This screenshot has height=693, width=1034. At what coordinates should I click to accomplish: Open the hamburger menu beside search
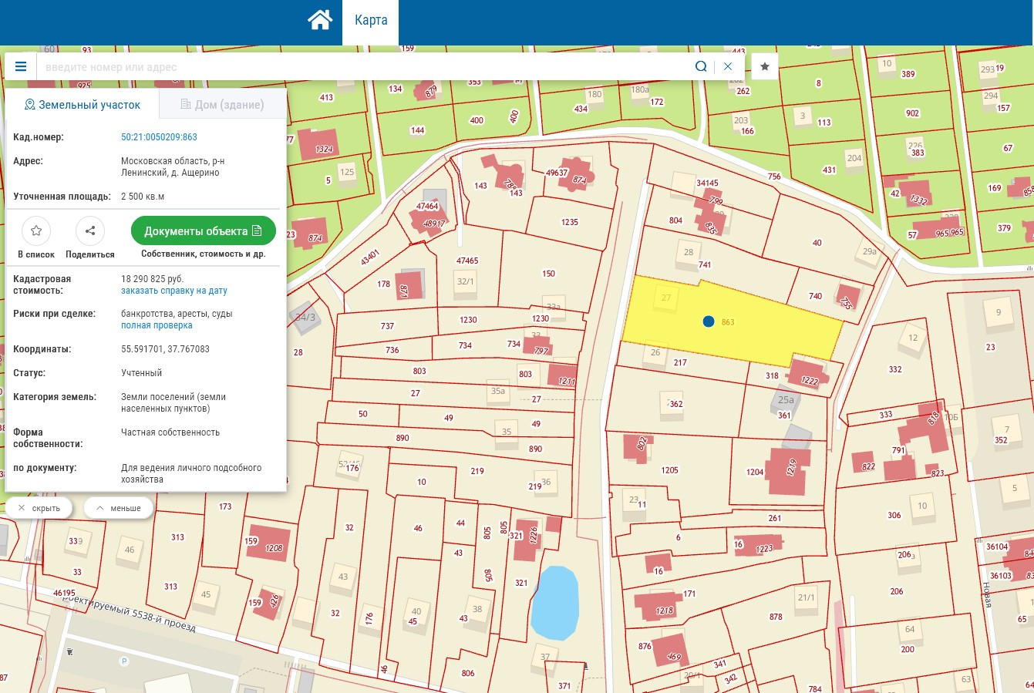click(21, 67)
